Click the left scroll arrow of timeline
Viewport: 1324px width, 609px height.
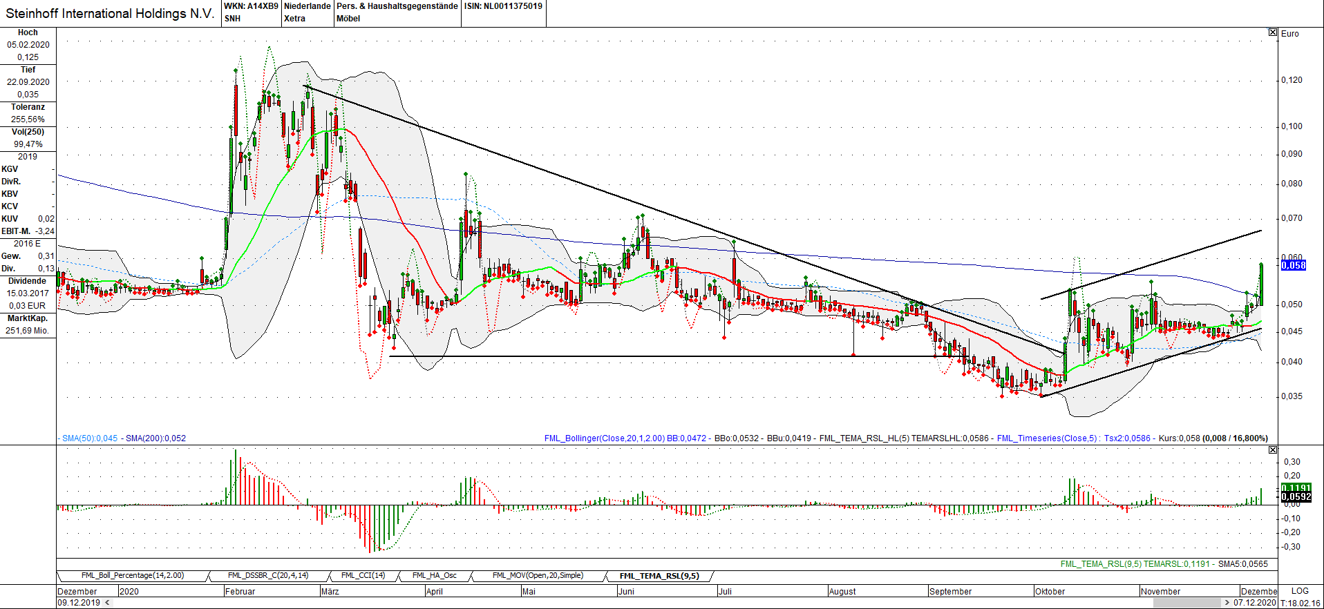point(107,603)
